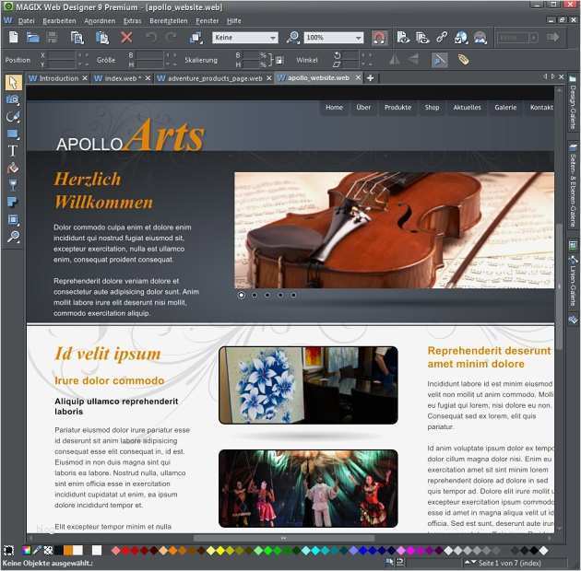Toggle the red magnet snapping icon

pos(379,38)
